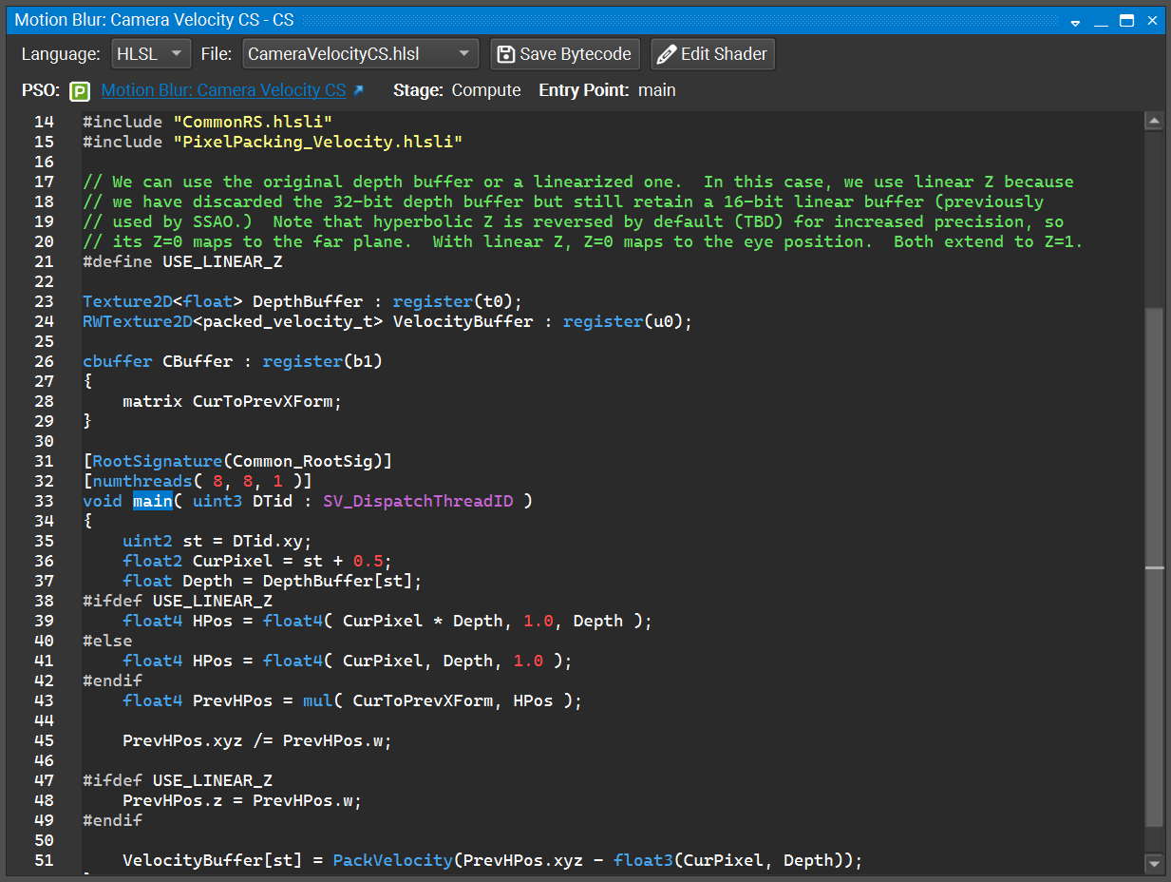Viewport: 1171px width, 882px height.
Task: Click line number 33 in the gutter
Action: point(44,501)
